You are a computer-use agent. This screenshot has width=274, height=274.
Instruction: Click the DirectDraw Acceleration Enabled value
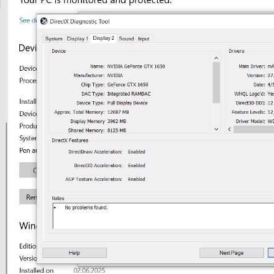pyautogui.click(x=137, y=152)
